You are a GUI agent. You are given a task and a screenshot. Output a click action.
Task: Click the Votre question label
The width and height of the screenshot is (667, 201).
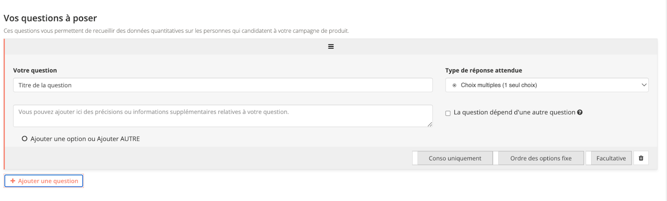click(35, 71)
